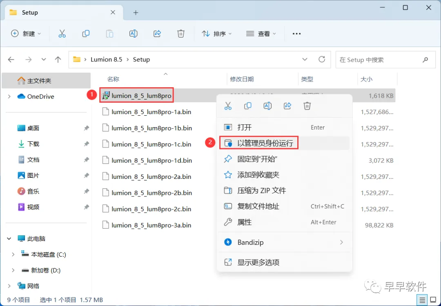Select 主文件夹 in the sidebar
The height and width of the screenshot is (306, 441).
(46, 81)
